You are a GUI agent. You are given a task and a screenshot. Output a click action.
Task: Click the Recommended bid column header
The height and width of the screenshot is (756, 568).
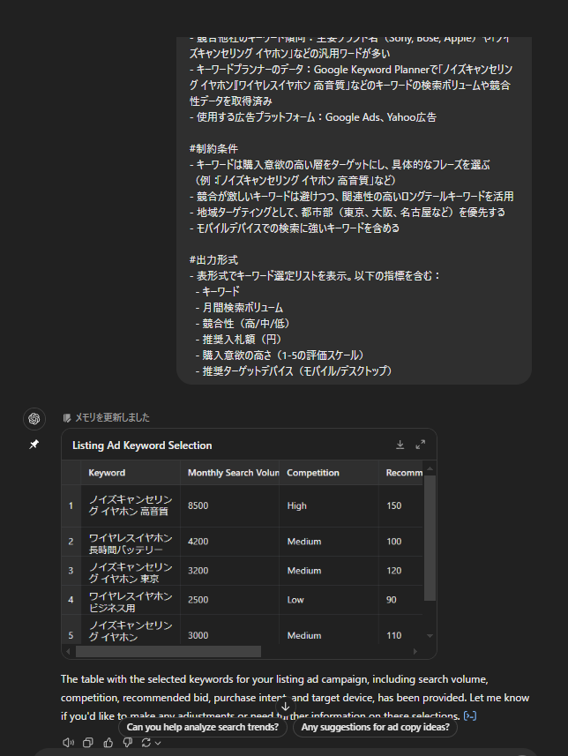click(400, 473)
